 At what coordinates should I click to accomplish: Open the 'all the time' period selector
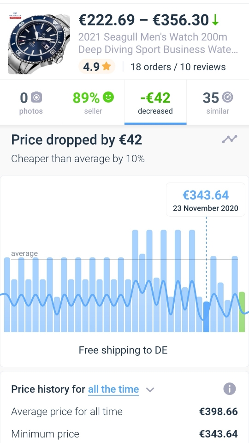pos(113,389)
